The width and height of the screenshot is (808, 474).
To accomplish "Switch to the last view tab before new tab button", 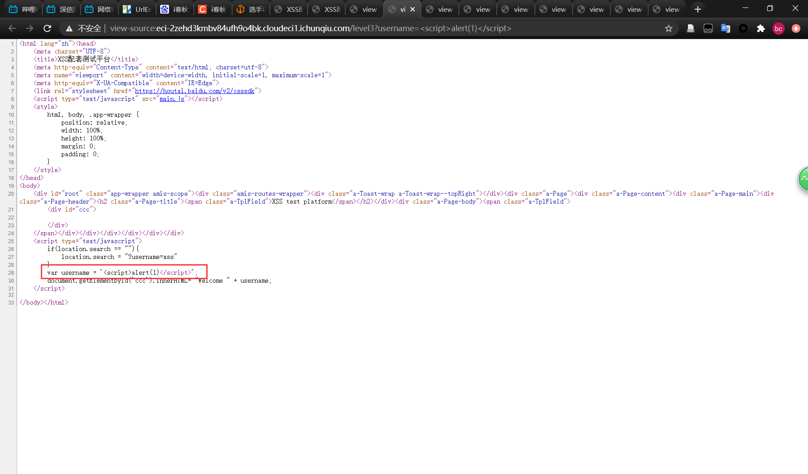I will [666, 9].
